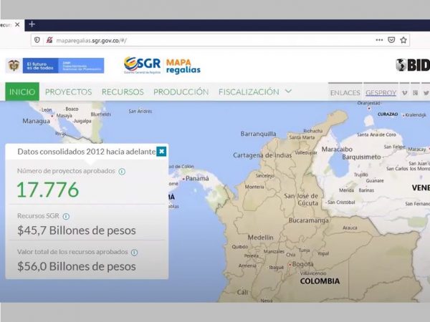Go to the Inicio tab
The width and height of the screenshot is (430, 322).
(22, 92)
